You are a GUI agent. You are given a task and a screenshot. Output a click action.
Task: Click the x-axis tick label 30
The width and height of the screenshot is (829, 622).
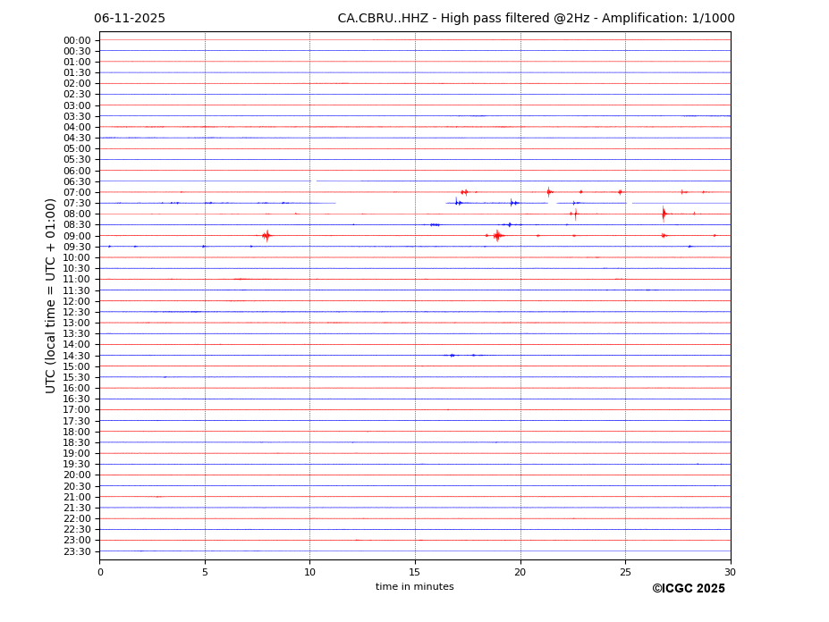point(730,572)
